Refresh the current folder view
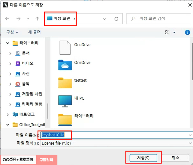Image resolution: width=193 pixels, height=165 pixels. (116, 19)
